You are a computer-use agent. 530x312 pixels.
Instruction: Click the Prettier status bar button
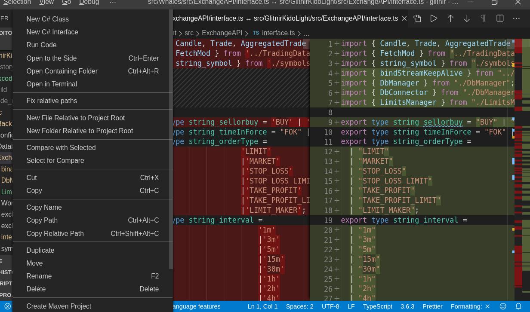(x=432, y=306)
